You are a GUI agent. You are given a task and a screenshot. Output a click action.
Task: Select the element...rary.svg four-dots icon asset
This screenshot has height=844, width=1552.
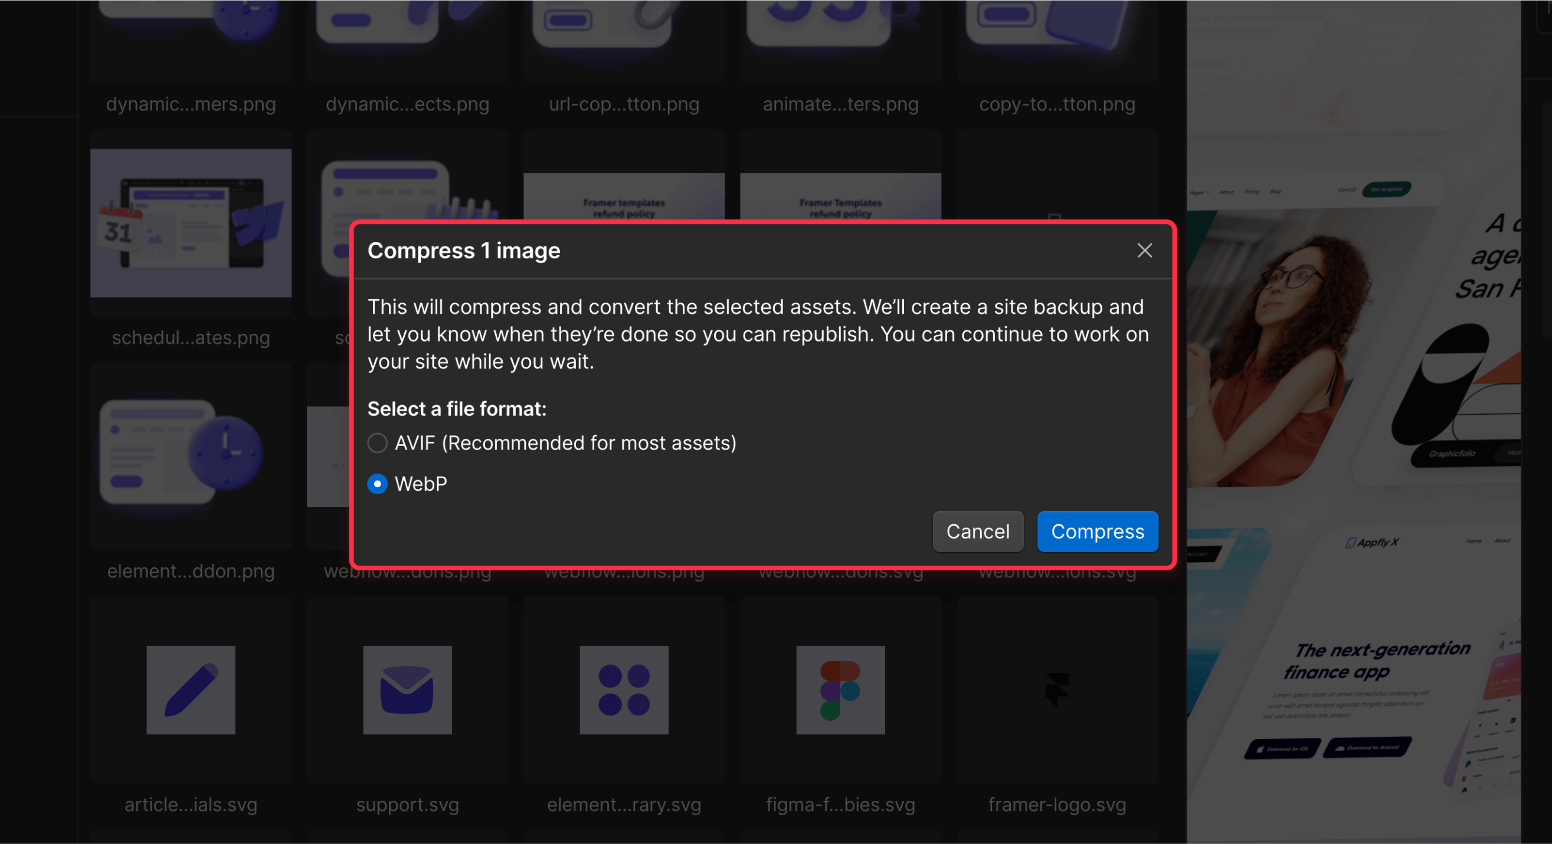click(624, 690)
